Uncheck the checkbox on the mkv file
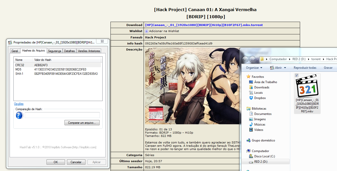 pos(297,75)
